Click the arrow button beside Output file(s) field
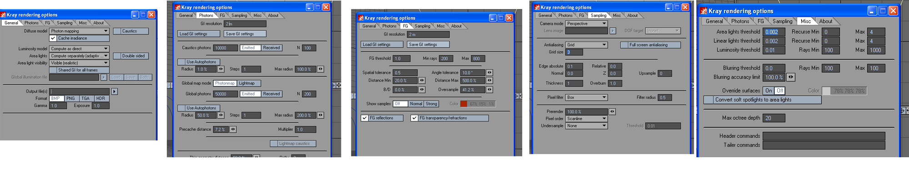909x169 pixels. coord(115,92)
